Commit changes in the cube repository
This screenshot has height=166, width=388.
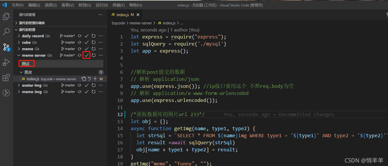(87, 42)
